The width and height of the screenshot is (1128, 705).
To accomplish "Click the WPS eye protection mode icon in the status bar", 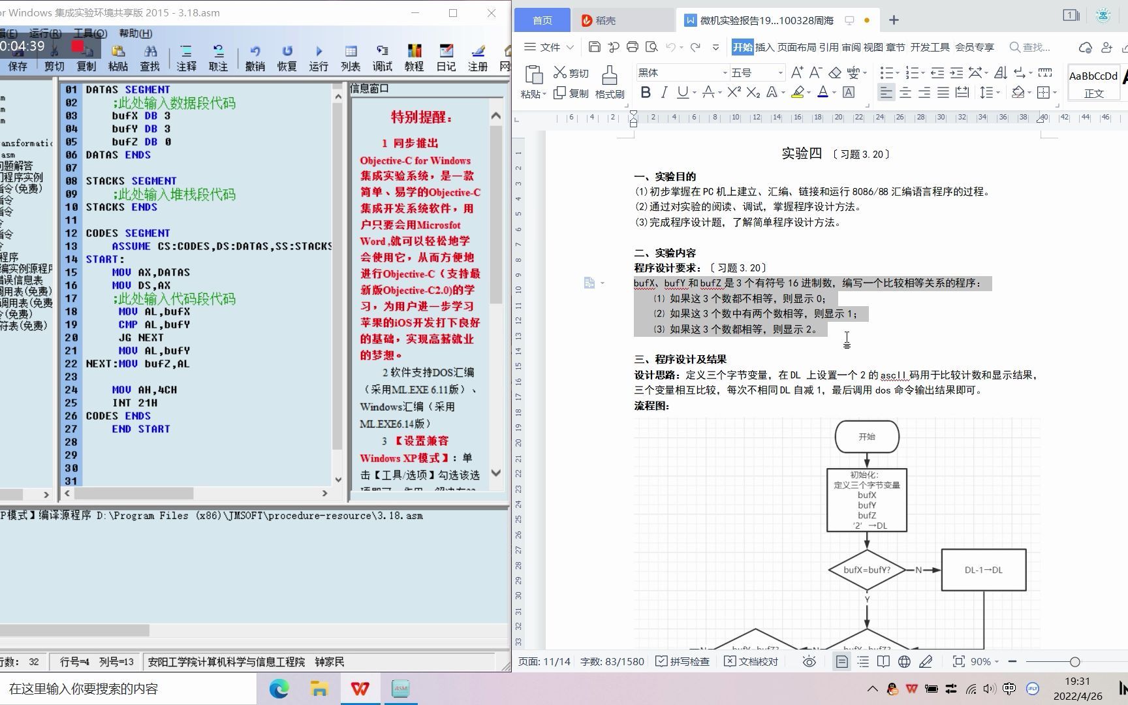I will click(x=809, y=661).
